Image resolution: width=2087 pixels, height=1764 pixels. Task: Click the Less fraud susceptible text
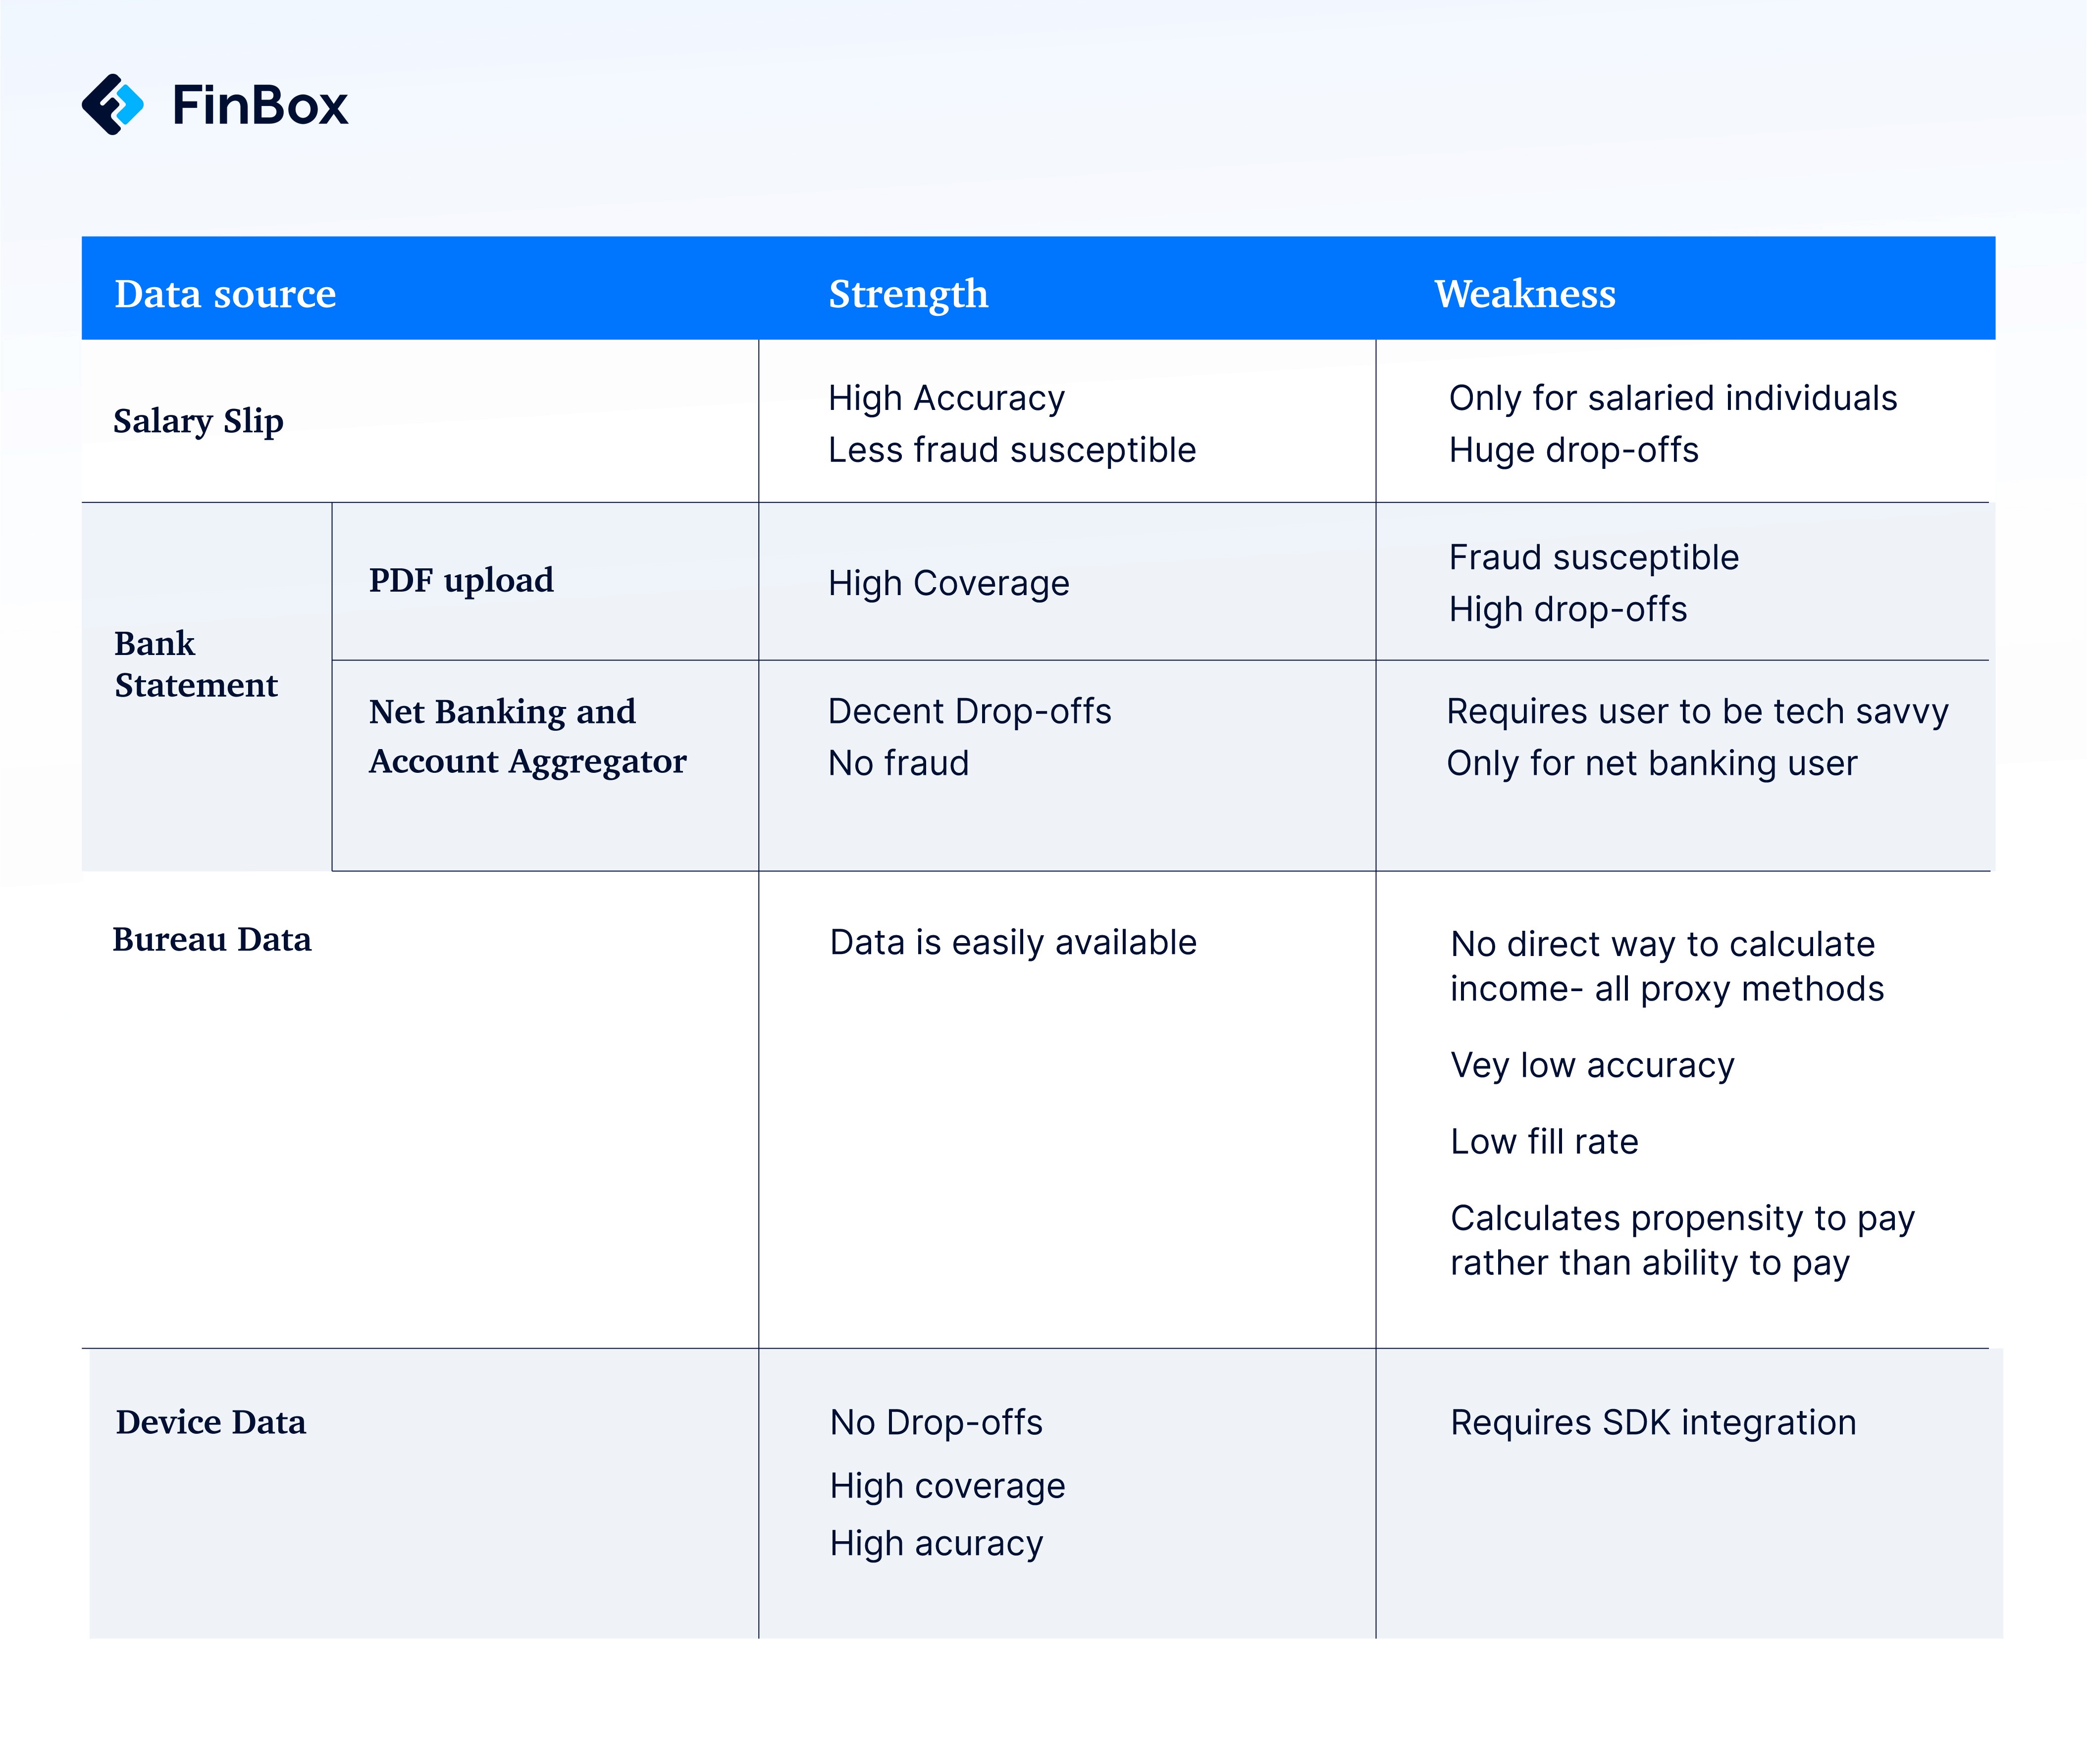point(1012,450)
